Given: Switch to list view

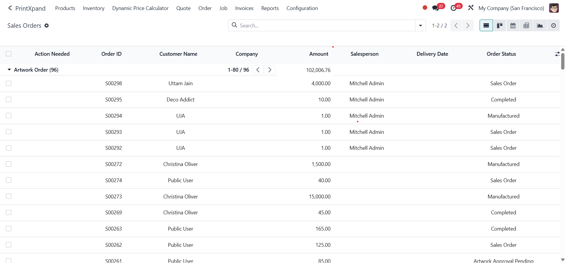Looking at the screenshot, I should click(x=486, y=26).
